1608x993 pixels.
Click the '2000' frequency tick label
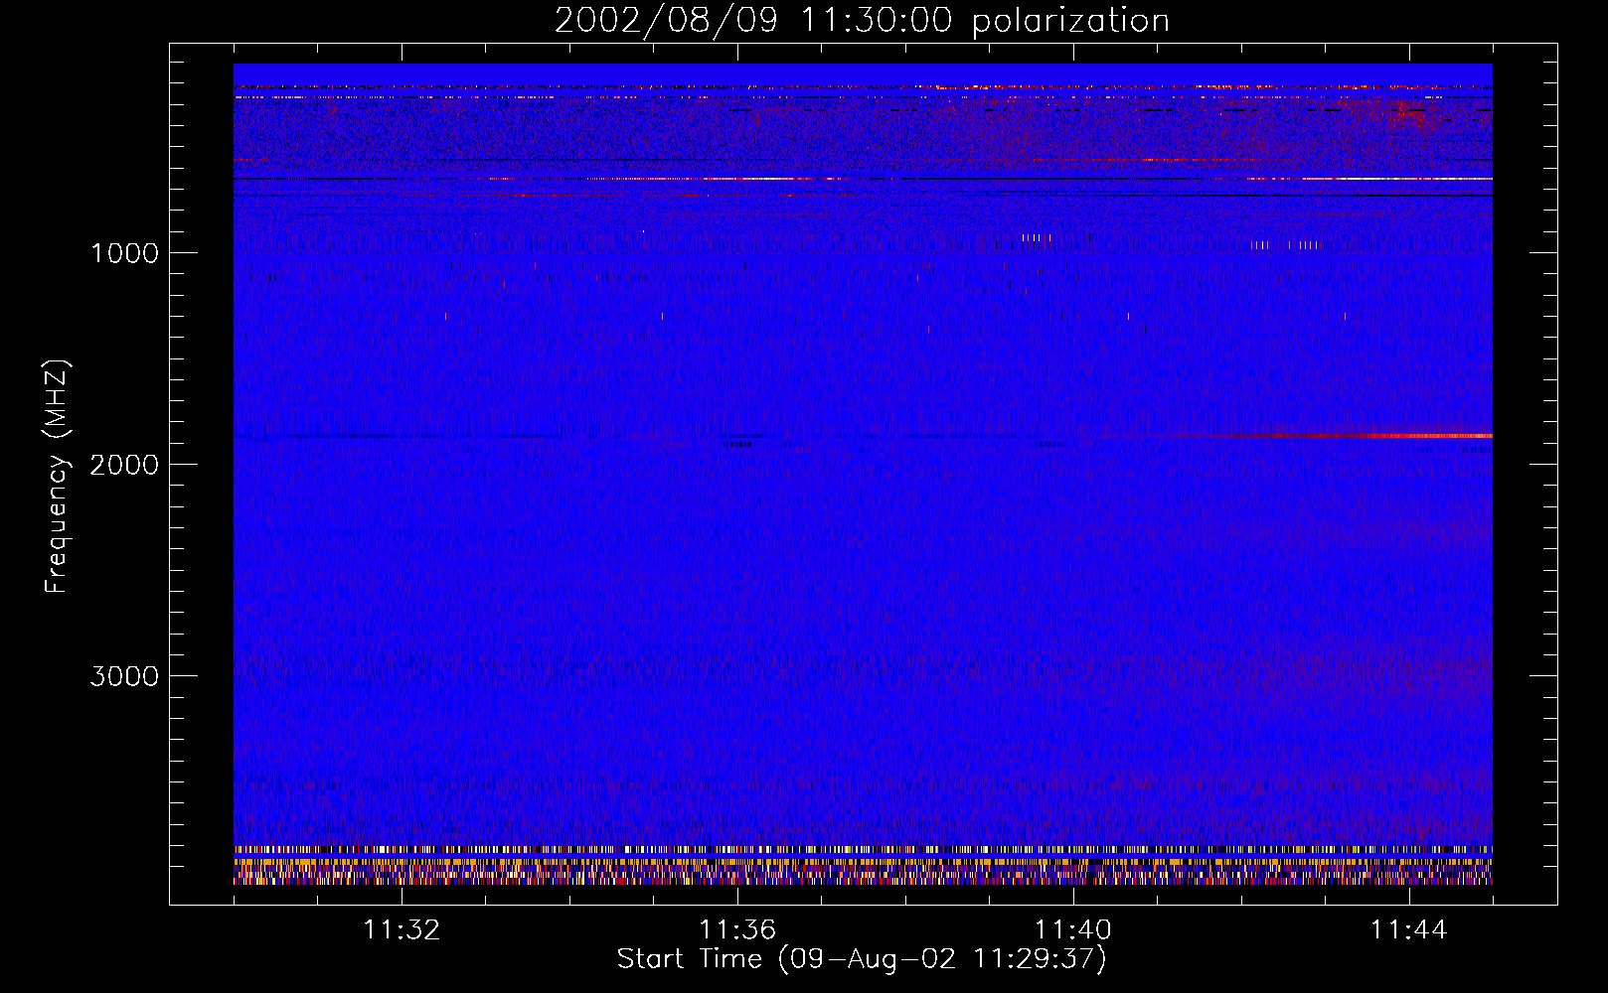coord(124,465)
